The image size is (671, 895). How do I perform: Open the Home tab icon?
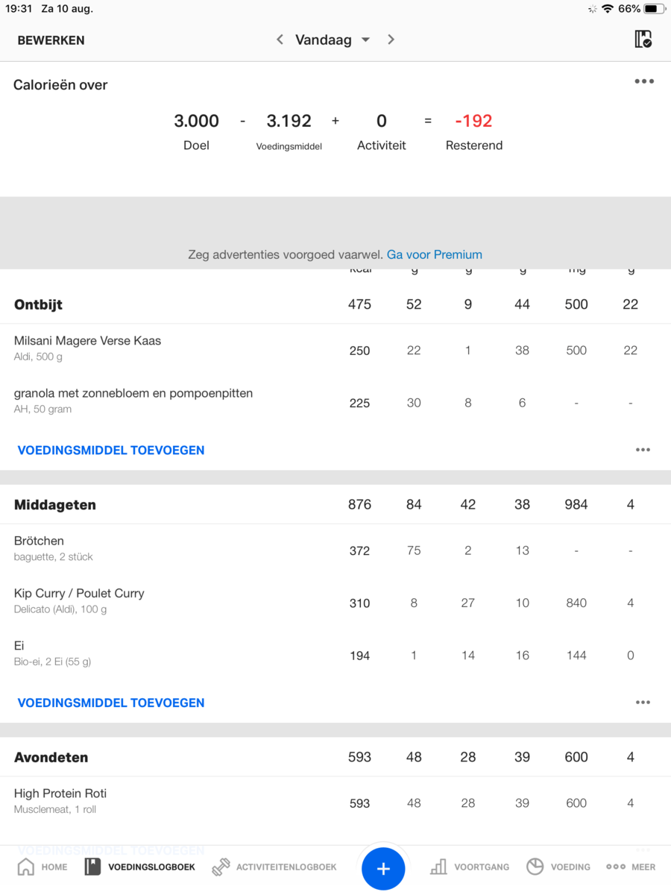26,867
